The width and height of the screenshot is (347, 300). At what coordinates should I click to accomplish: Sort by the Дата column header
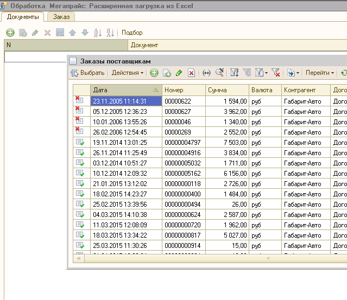(125, 90)
